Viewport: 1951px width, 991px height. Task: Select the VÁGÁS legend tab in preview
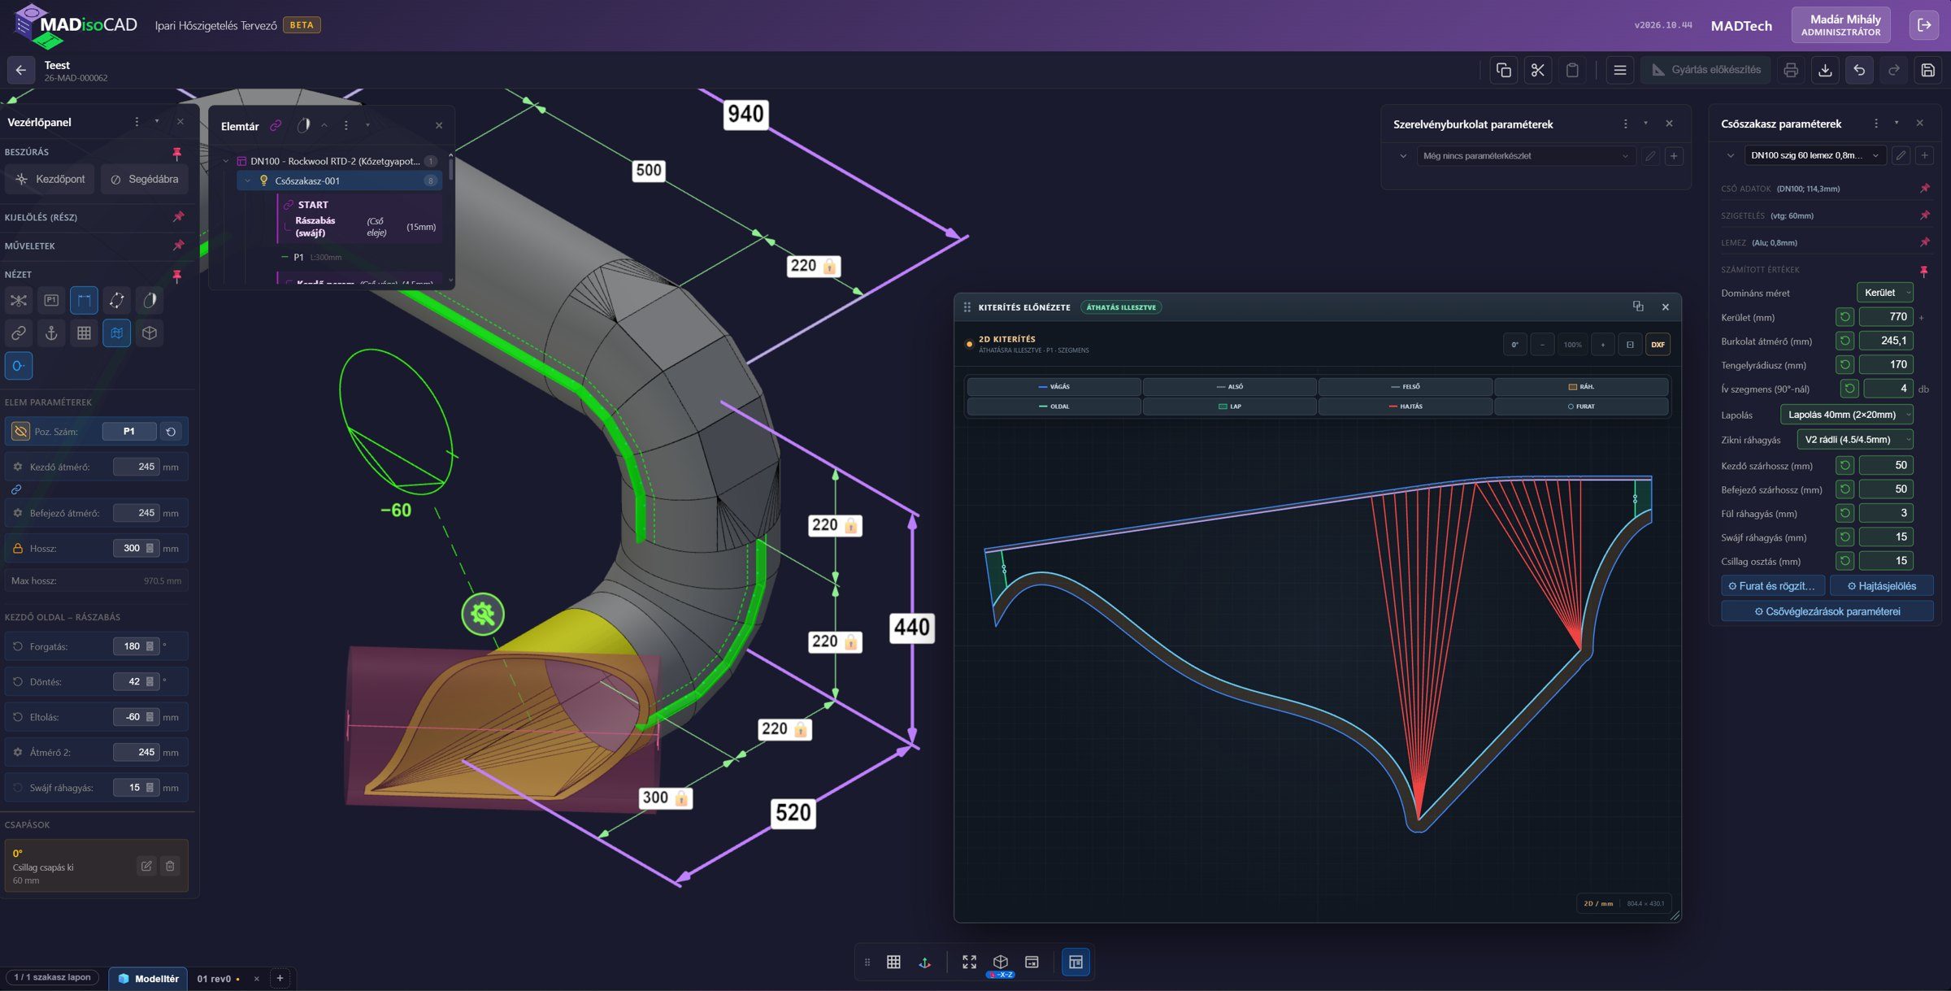(1054, 387)
